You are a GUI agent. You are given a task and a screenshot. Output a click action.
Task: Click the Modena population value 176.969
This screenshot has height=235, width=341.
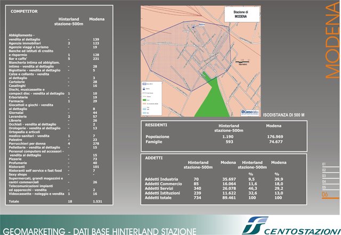(275, 137)
